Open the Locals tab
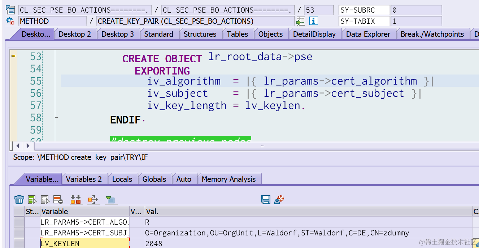Viewport: 479px width, 248px height. point(122,179)
